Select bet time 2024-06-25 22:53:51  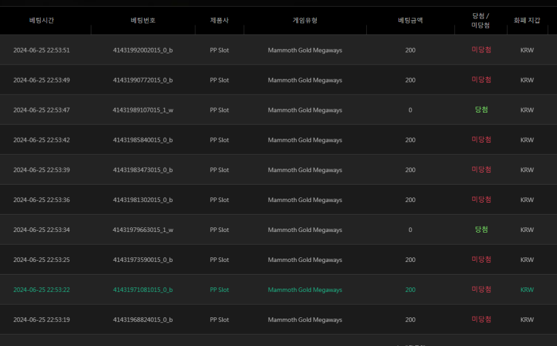[x=41, y=50]
